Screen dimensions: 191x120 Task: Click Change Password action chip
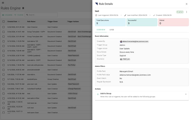click(74, 89)
